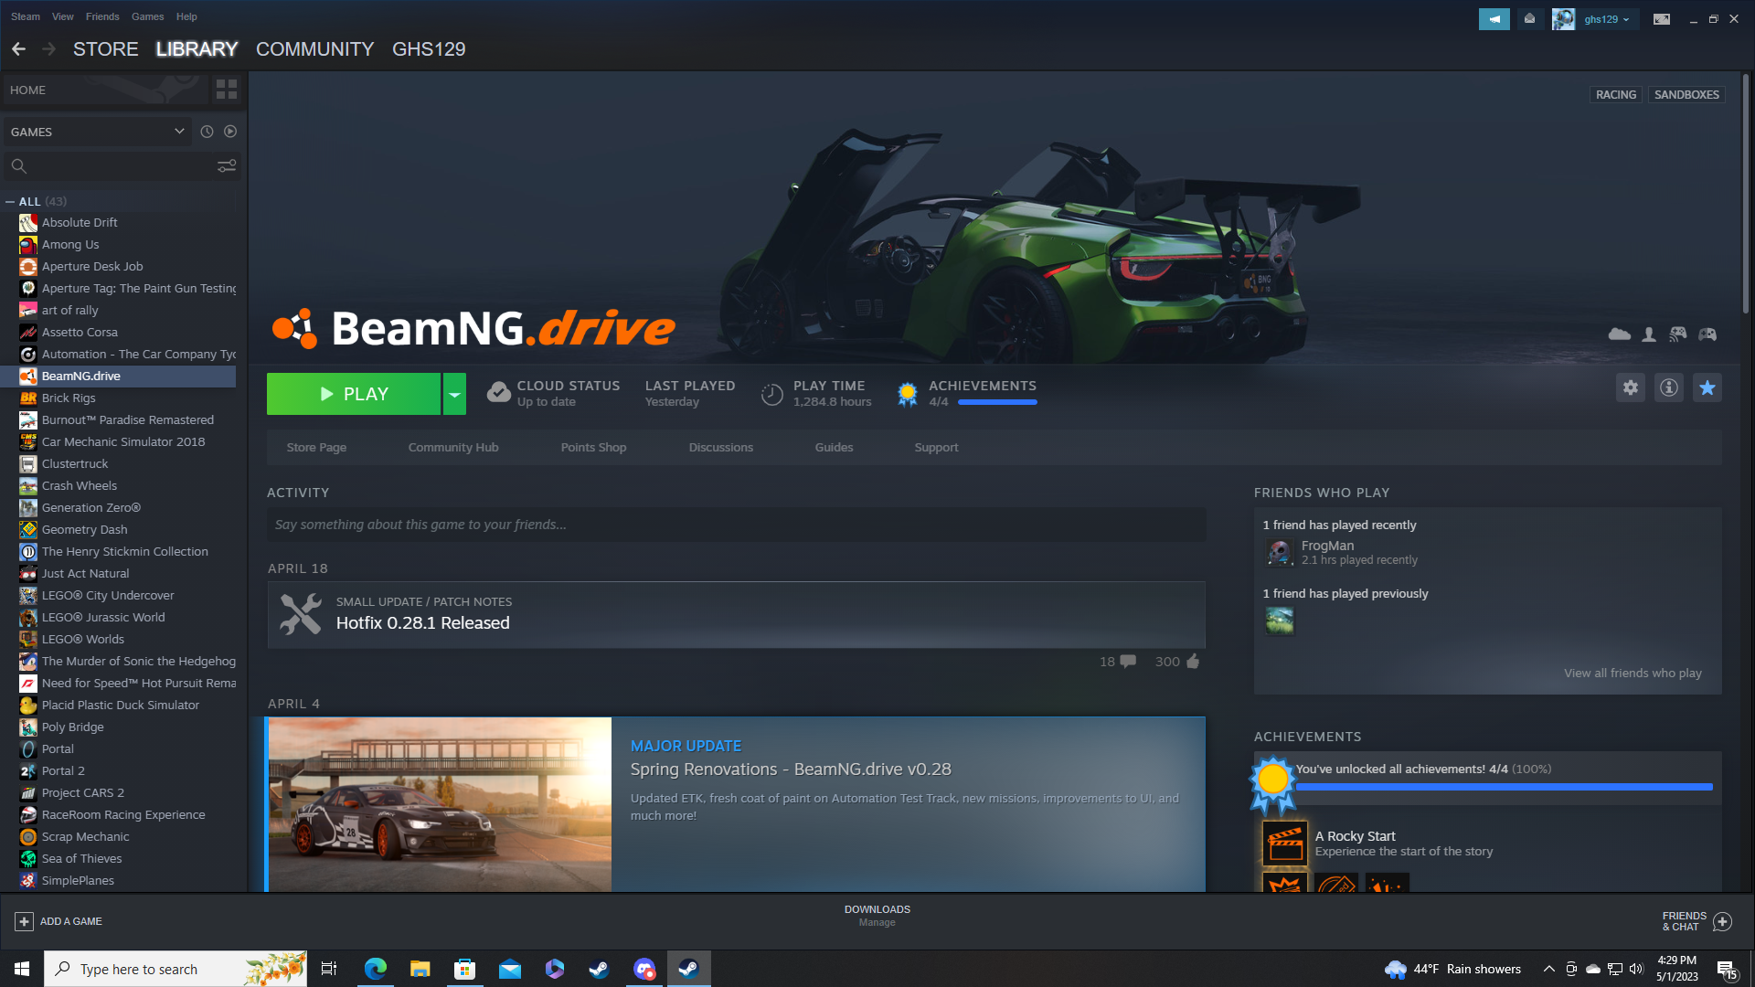The image size is (1755, 987).
Task: Open the Guides link
Action: click(x=835, y=447)
